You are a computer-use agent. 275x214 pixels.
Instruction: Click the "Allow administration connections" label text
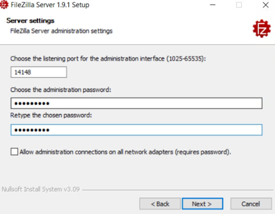[125, 152]
